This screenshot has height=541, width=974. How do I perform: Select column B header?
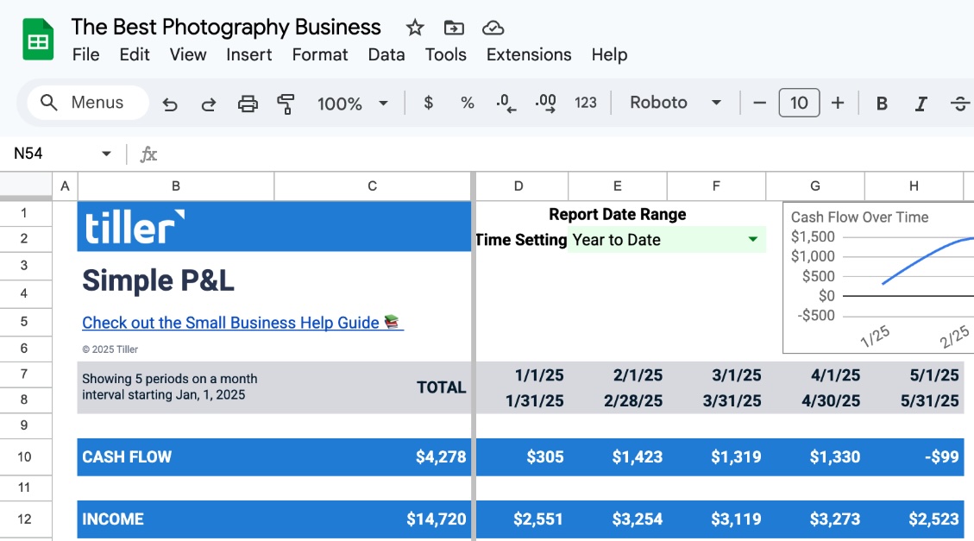click(176, 186)
